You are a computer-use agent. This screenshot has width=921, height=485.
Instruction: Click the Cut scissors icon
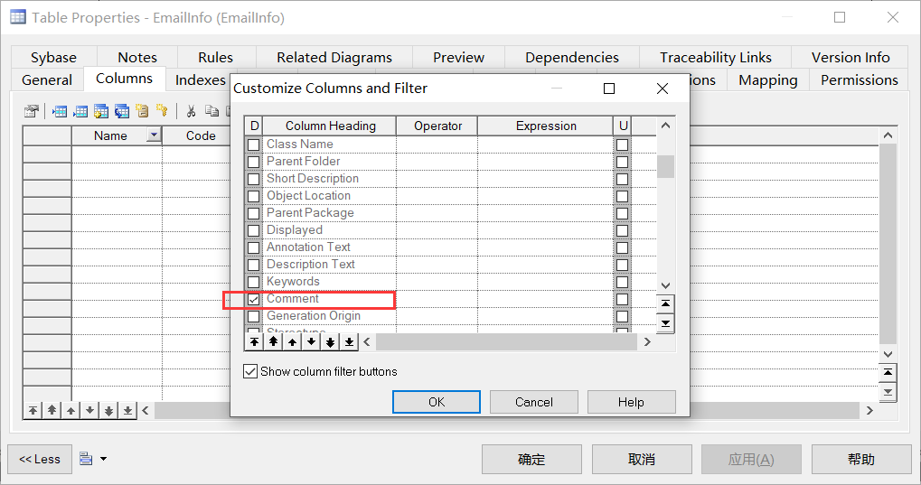point(191,111)
